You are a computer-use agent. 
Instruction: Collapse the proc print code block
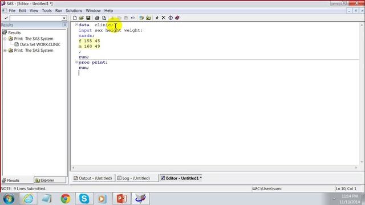click(x=76, y=62)
